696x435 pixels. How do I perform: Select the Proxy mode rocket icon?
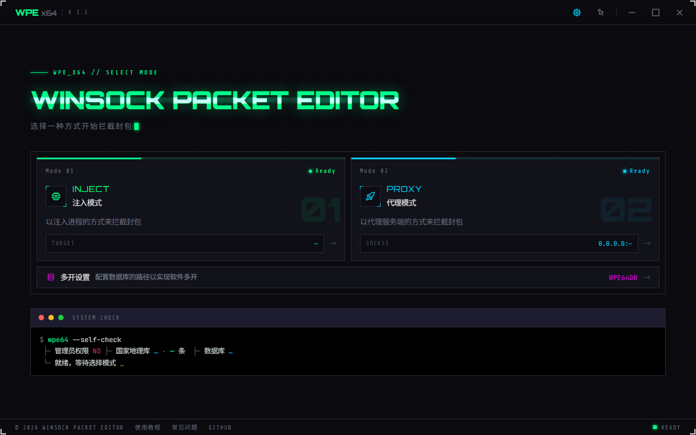tap(370, 196)
